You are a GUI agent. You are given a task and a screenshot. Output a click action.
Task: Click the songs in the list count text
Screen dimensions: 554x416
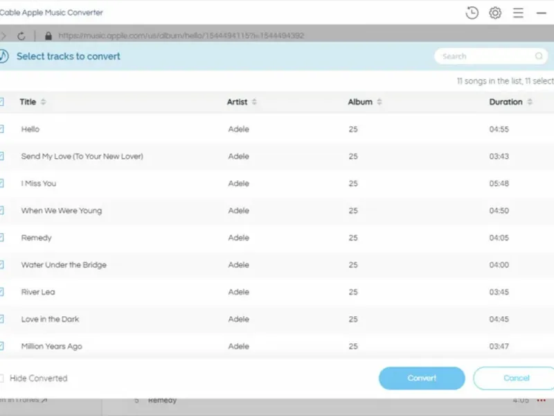tap(506, 81)
